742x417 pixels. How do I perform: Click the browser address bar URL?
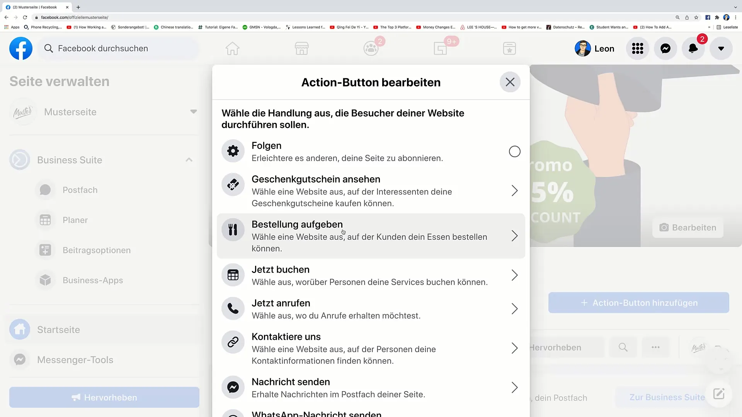point(75,17)
